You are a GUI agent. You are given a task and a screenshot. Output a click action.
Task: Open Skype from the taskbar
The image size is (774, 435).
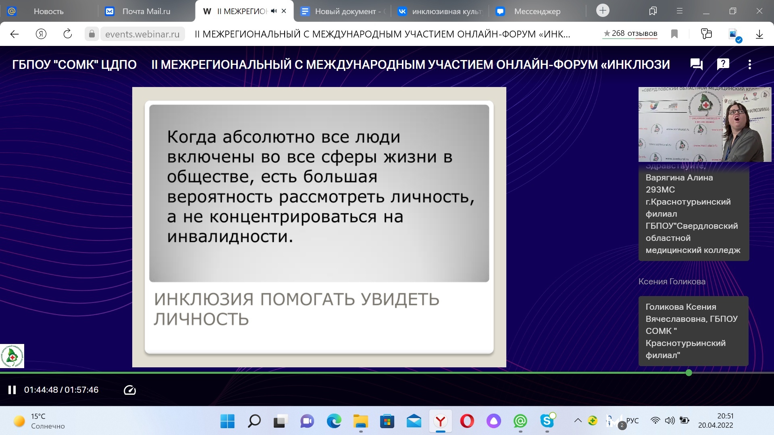pos(547,421)
